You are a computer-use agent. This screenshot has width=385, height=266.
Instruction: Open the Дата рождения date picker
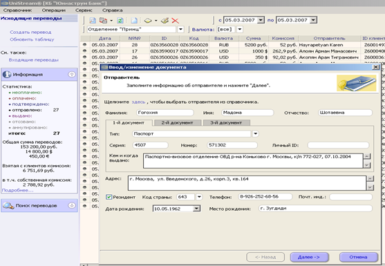pyautogui.click(x=196, y=209)
